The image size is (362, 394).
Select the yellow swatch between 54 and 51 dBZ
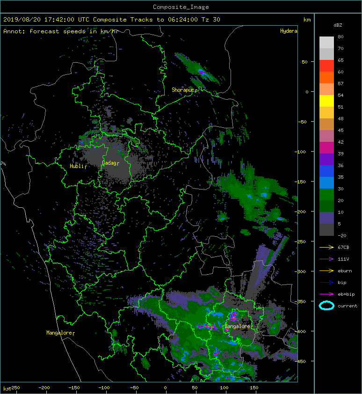(x=326, y=101)
